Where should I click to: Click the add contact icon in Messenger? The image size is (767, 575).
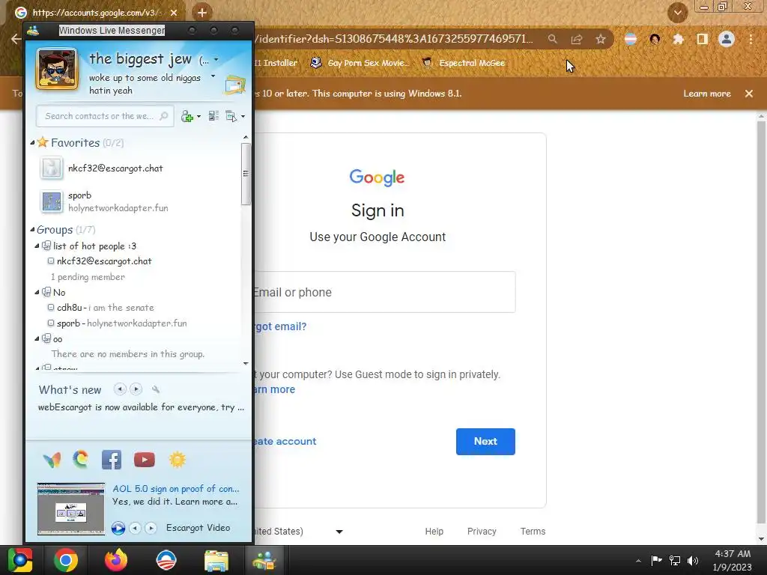click(187, 116)
